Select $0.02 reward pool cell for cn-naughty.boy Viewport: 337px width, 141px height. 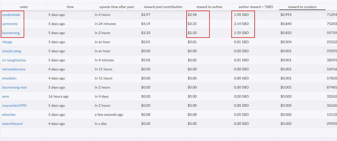tap(163, 60)
